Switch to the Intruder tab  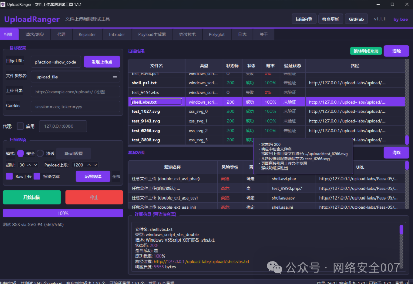click(117, 34)
